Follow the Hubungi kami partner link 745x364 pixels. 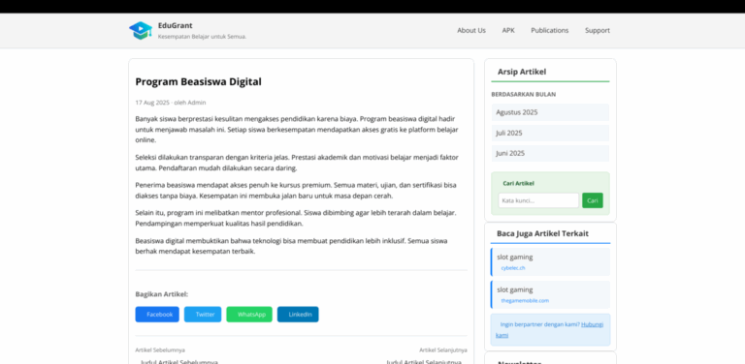pyautogui.click(x=592, y=324)
